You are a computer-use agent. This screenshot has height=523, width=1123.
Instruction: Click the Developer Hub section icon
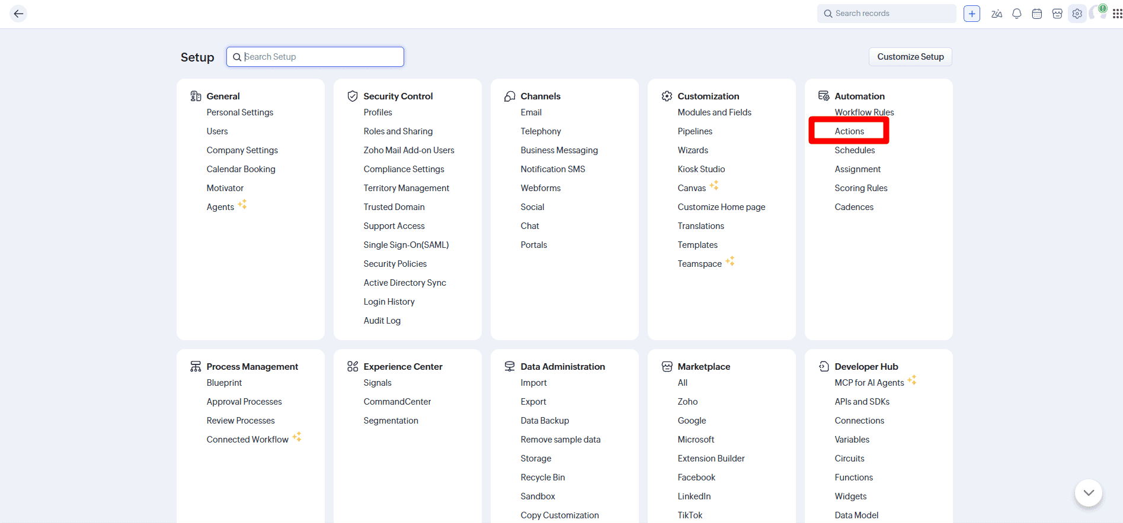[824, 366]
